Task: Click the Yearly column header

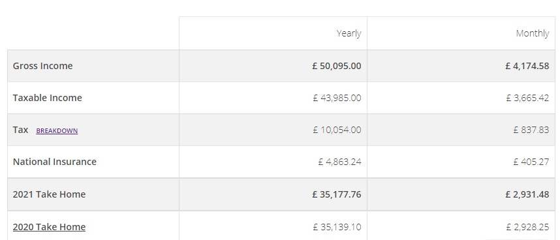Action: 349,33
